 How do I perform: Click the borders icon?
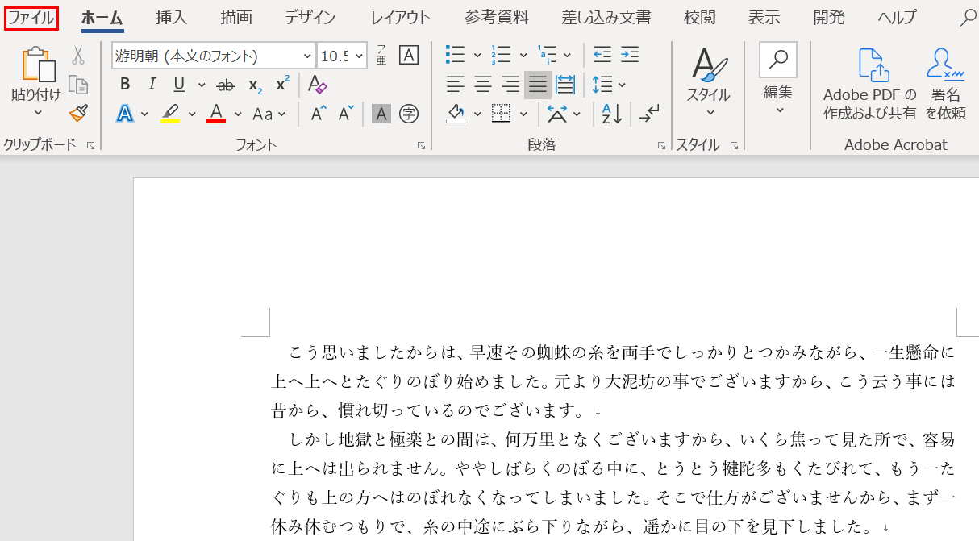pyautogui.click(x=501, y=114)
